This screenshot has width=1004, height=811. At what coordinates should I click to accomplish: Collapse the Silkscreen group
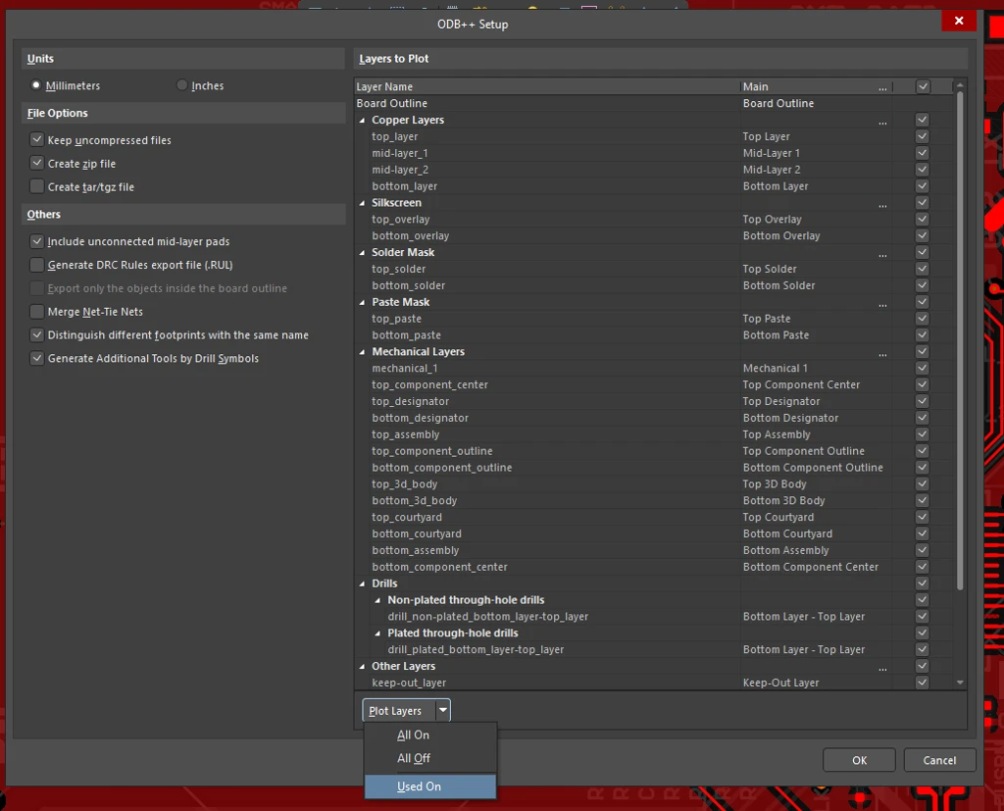tap(363, 203)
